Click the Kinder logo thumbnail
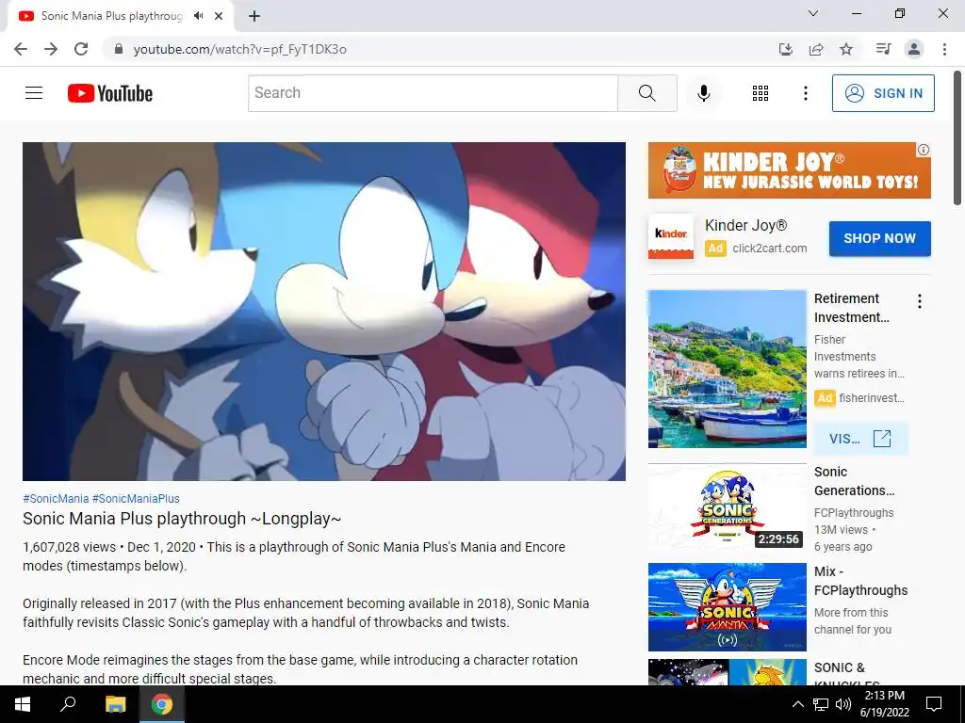Viewport: 965px width, 723px height. coord(671,236)
